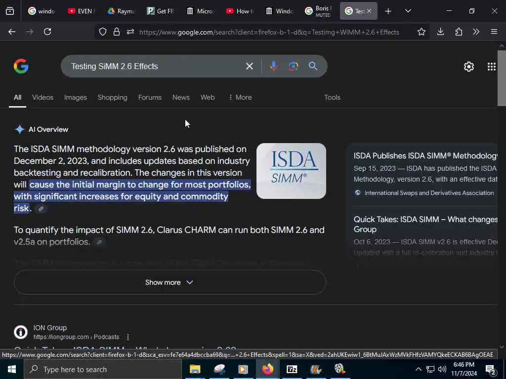Open Firefox from the taskbar
Viewport: 506px width, 379px height.
coord(267,369)
